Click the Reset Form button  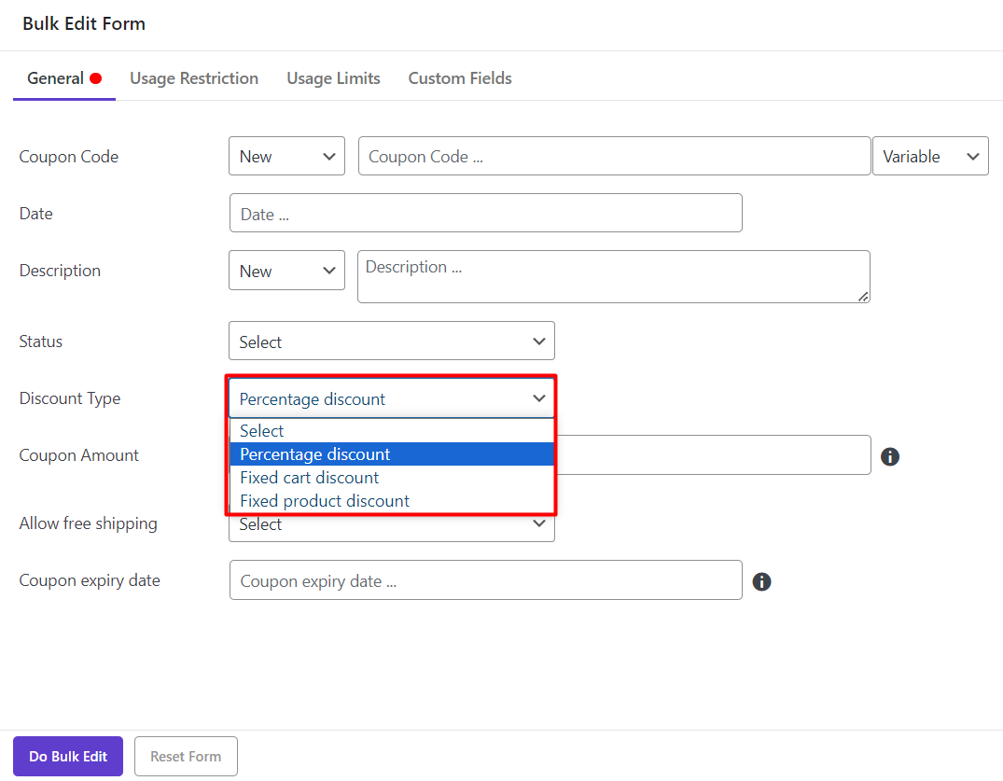(x=186, y=757)
